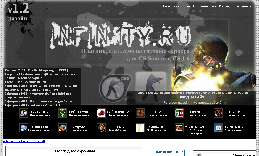259x156 pixels.
Task: Open the Прозрачные карты для CS 1.6 news
Action: 38,101
